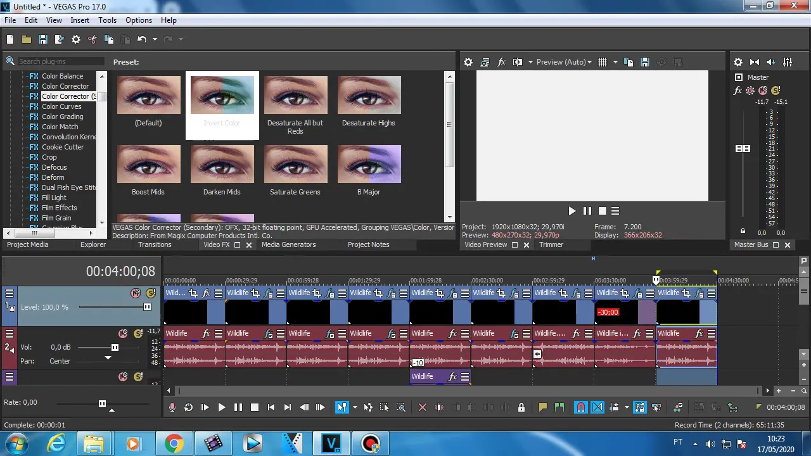Insert a yellow marker on the timeline
This screenshot has width=811, height=456.
[x=543, y=407]
